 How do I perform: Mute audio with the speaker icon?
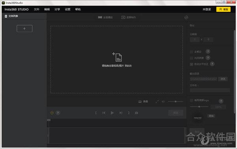click(x=163, y=101)
